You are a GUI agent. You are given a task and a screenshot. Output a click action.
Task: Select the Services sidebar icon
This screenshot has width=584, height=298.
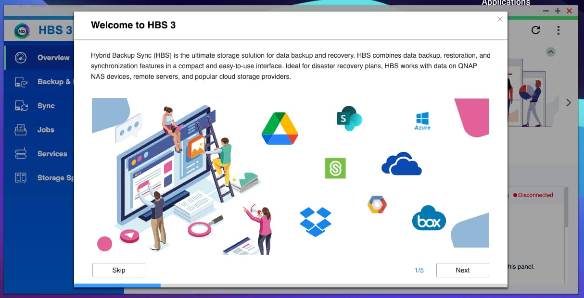(21, 154)
